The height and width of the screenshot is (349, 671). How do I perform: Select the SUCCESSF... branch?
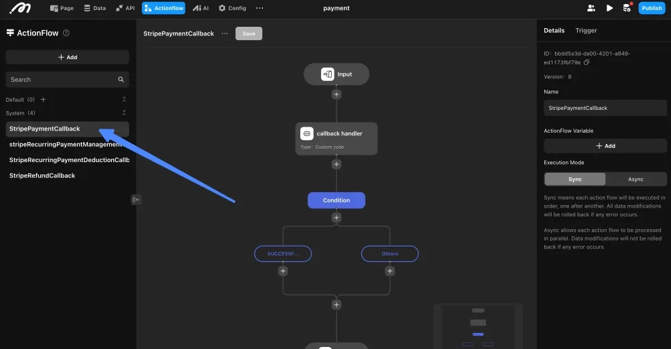coord(283,254)
